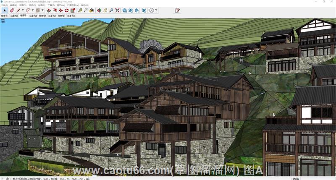The width and height of the screenshot is (336, 180).
Task: Click the info circle icon in status bar
Action: point(7,178)
